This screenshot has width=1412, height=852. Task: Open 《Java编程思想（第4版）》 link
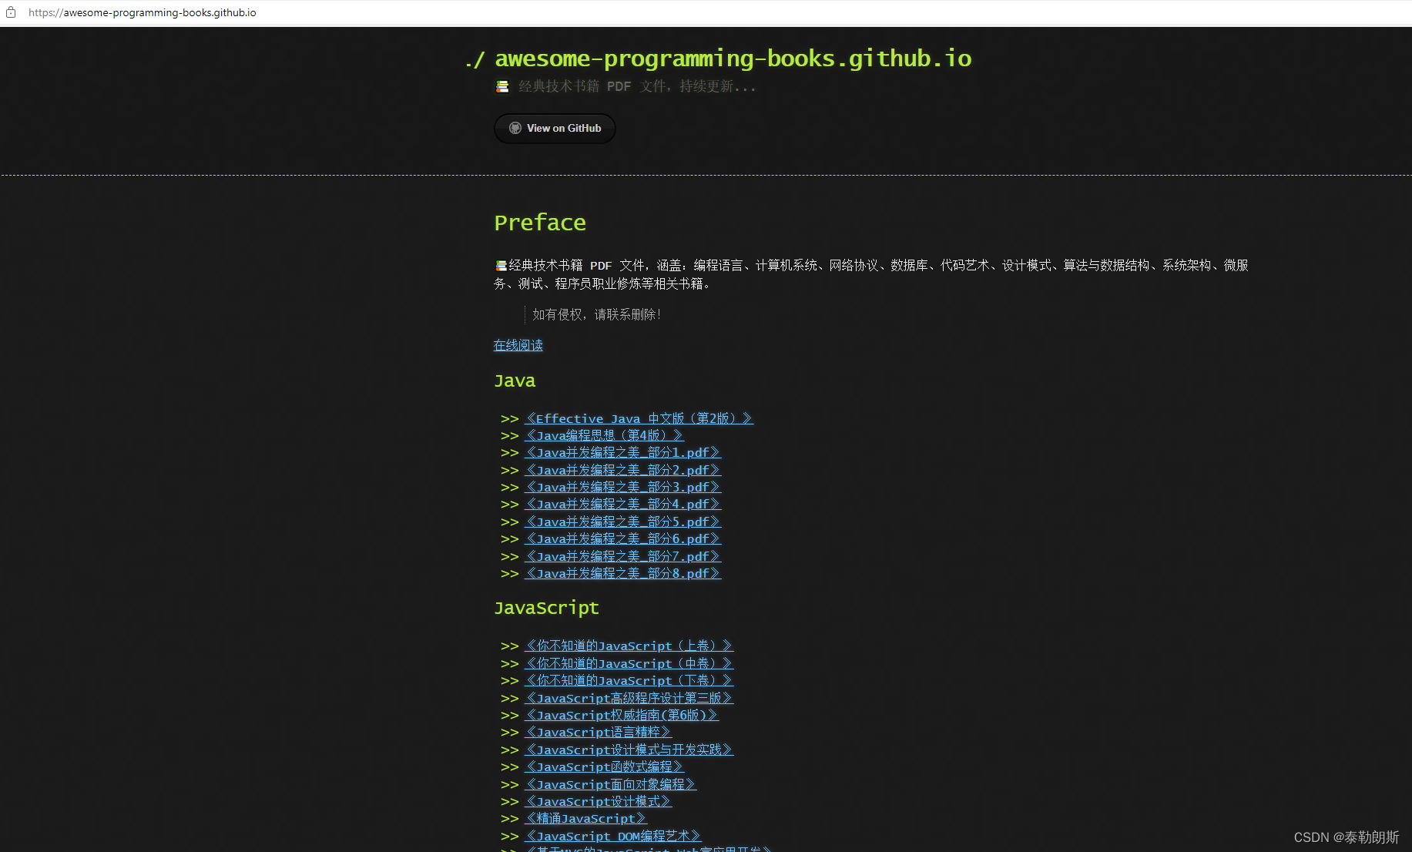point(604,435)
